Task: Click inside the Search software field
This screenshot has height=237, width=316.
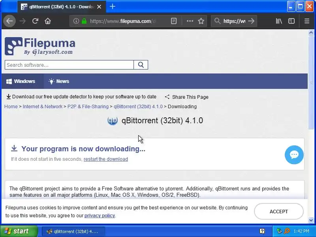Action: tap(69, 65)
